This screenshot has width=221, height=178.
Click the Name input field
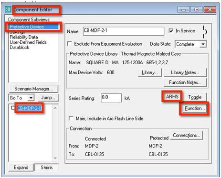tap(124, 31)
